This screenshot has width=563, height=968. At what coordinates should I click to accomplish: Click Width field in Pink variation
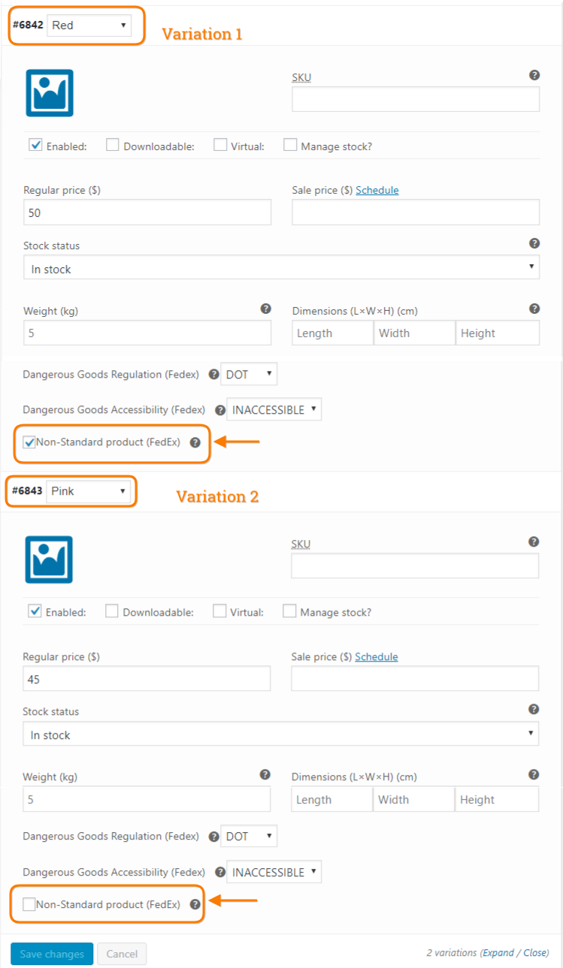(414, 799)
